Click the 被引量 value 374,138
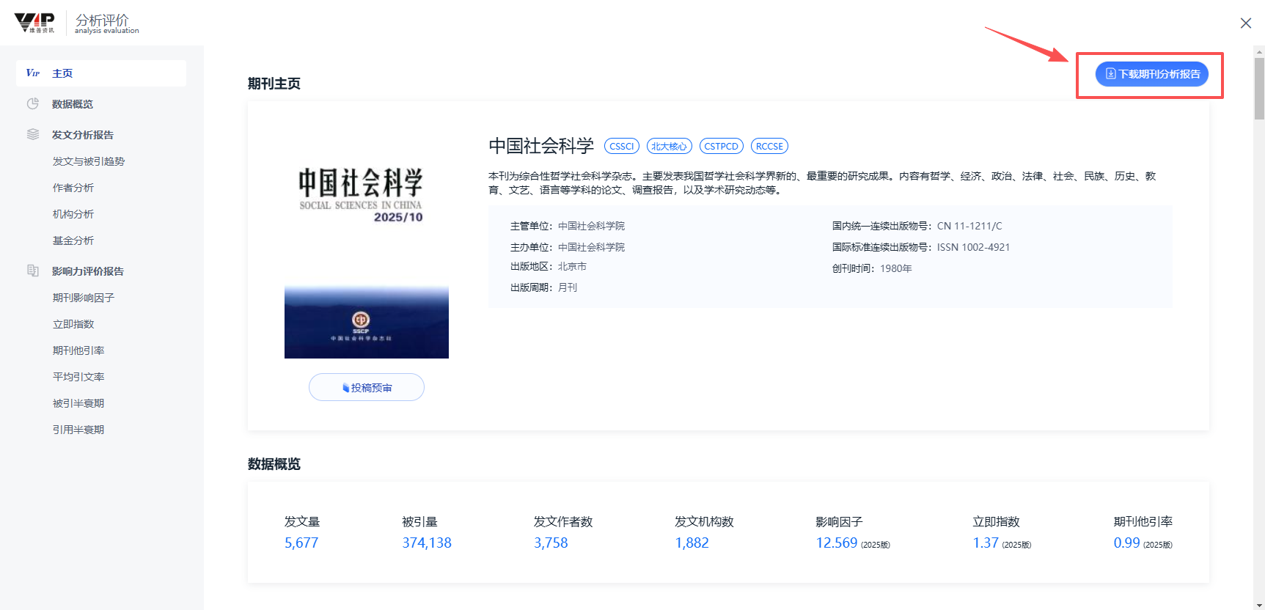1265x610 pixels. pos(427,543)
